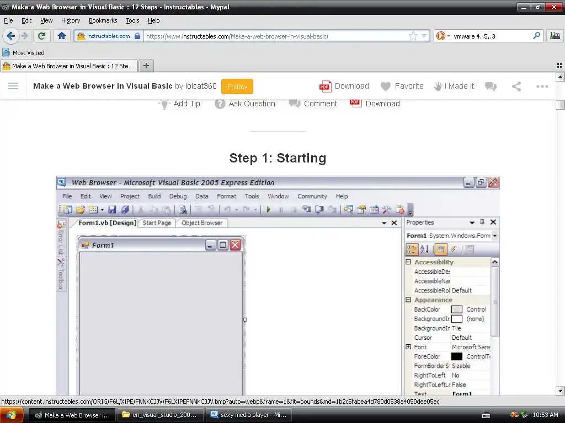This screenshot has width=565, height=423.
Task: Click the Comment link below the header
Action: (x=313, y=104)
